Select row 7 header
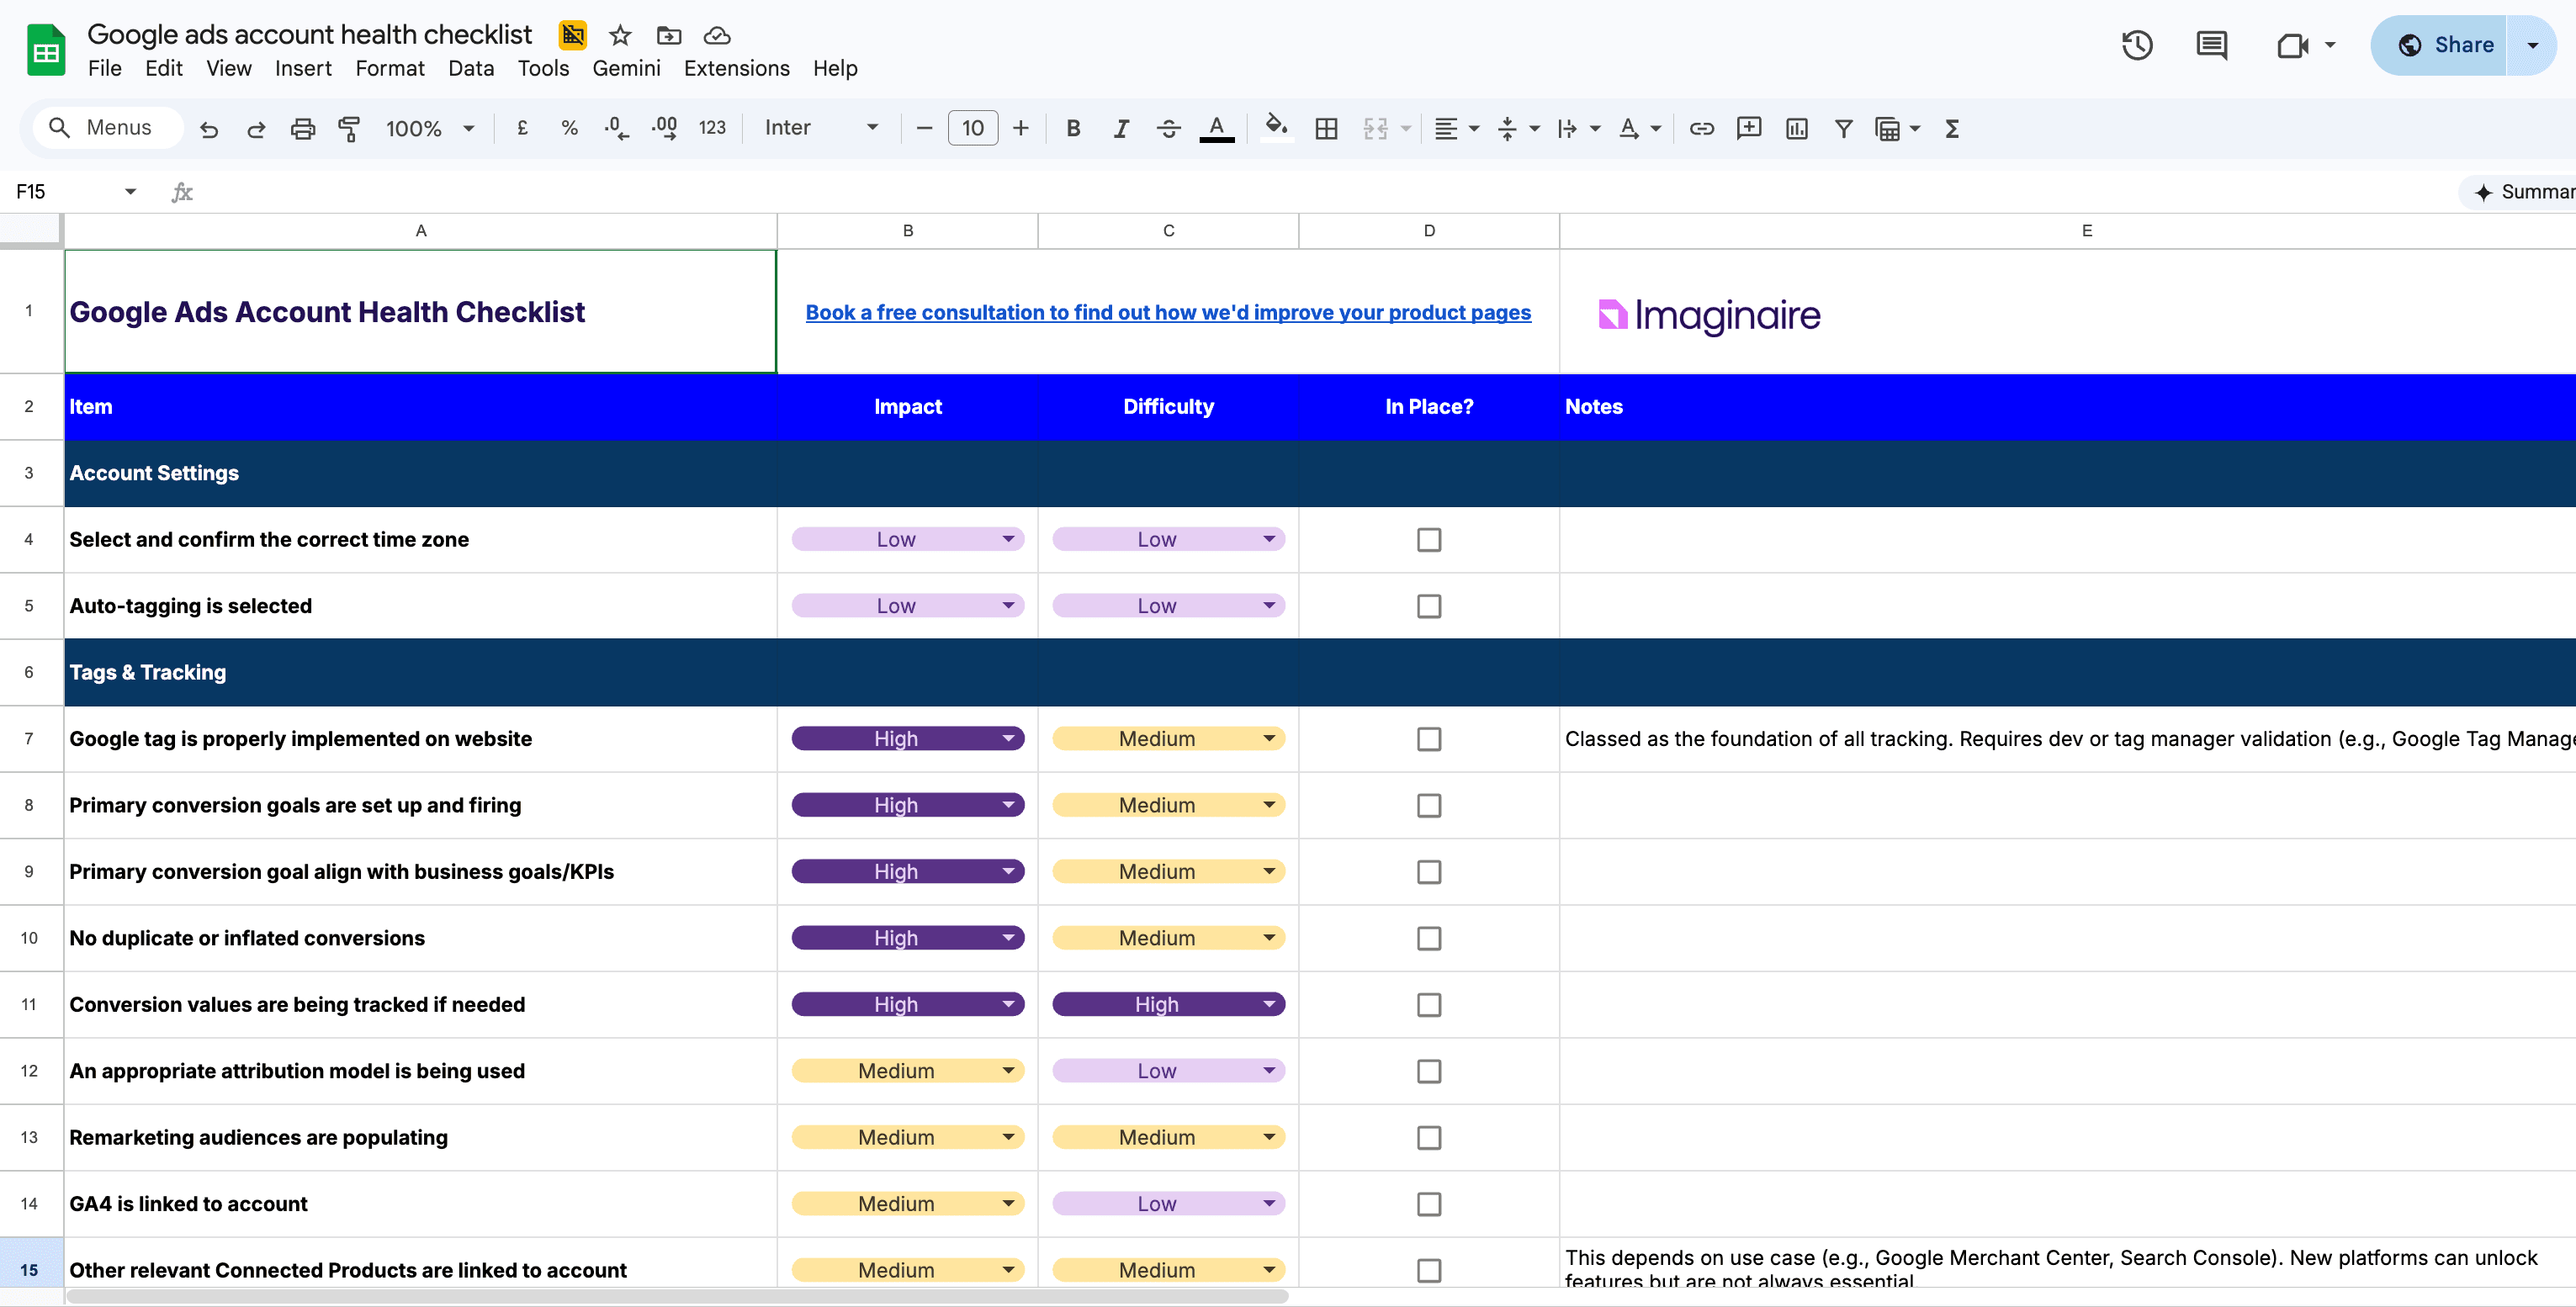Image resolution: width=2576 pixels, height=1307 pixels. click(29, 739)
